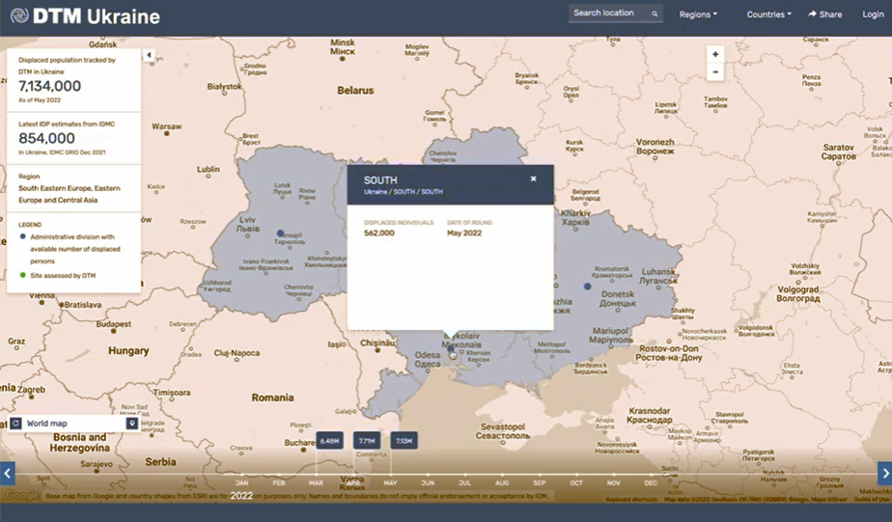Open the Countries dropdown menu
This screenshot has height=522, width=892.
(x=768, y=14)
